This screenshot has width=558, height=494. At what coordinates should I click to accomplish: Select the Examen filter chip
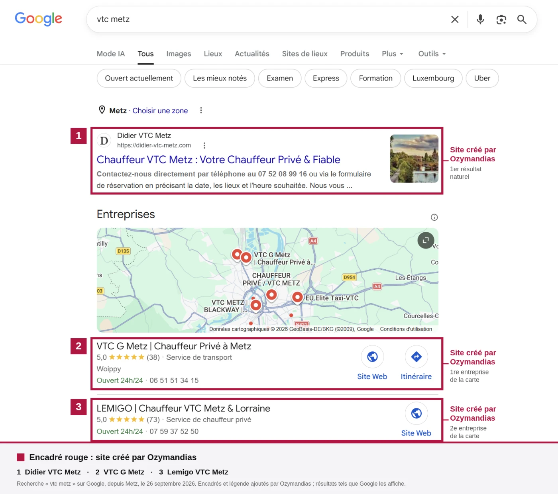[280, 78]
